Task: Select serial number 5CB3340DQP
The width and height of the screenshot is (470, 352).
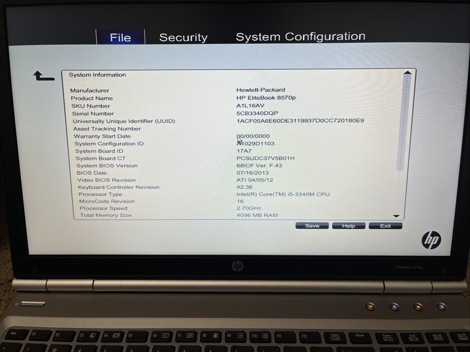Action: point(257,113)
